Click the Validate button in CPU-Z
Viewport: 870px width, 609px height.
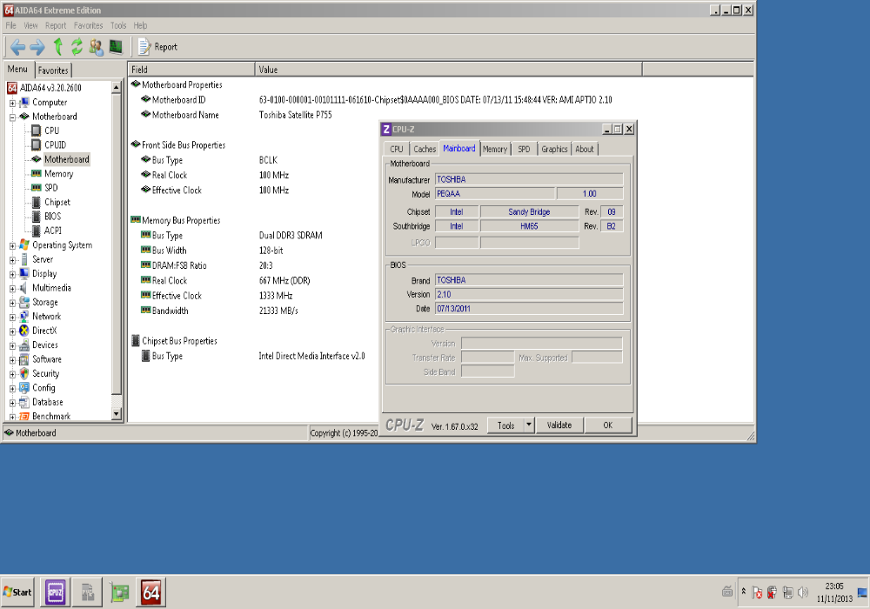coord(559,425)
